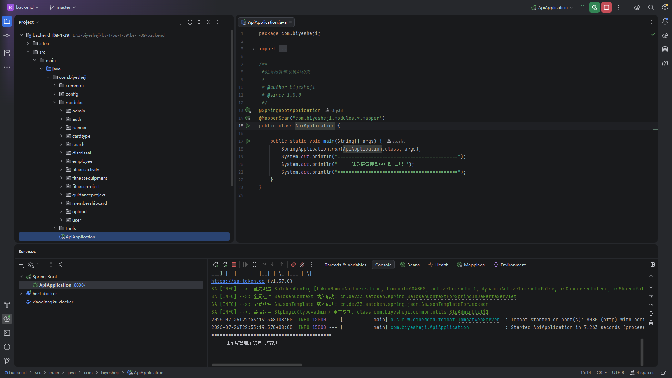Image resolution: width=672 pixels, height=378 pixels.
Task: Open the :8080/ link for ApiApplication
Action: pyautogui.click(x=79, y=285)
